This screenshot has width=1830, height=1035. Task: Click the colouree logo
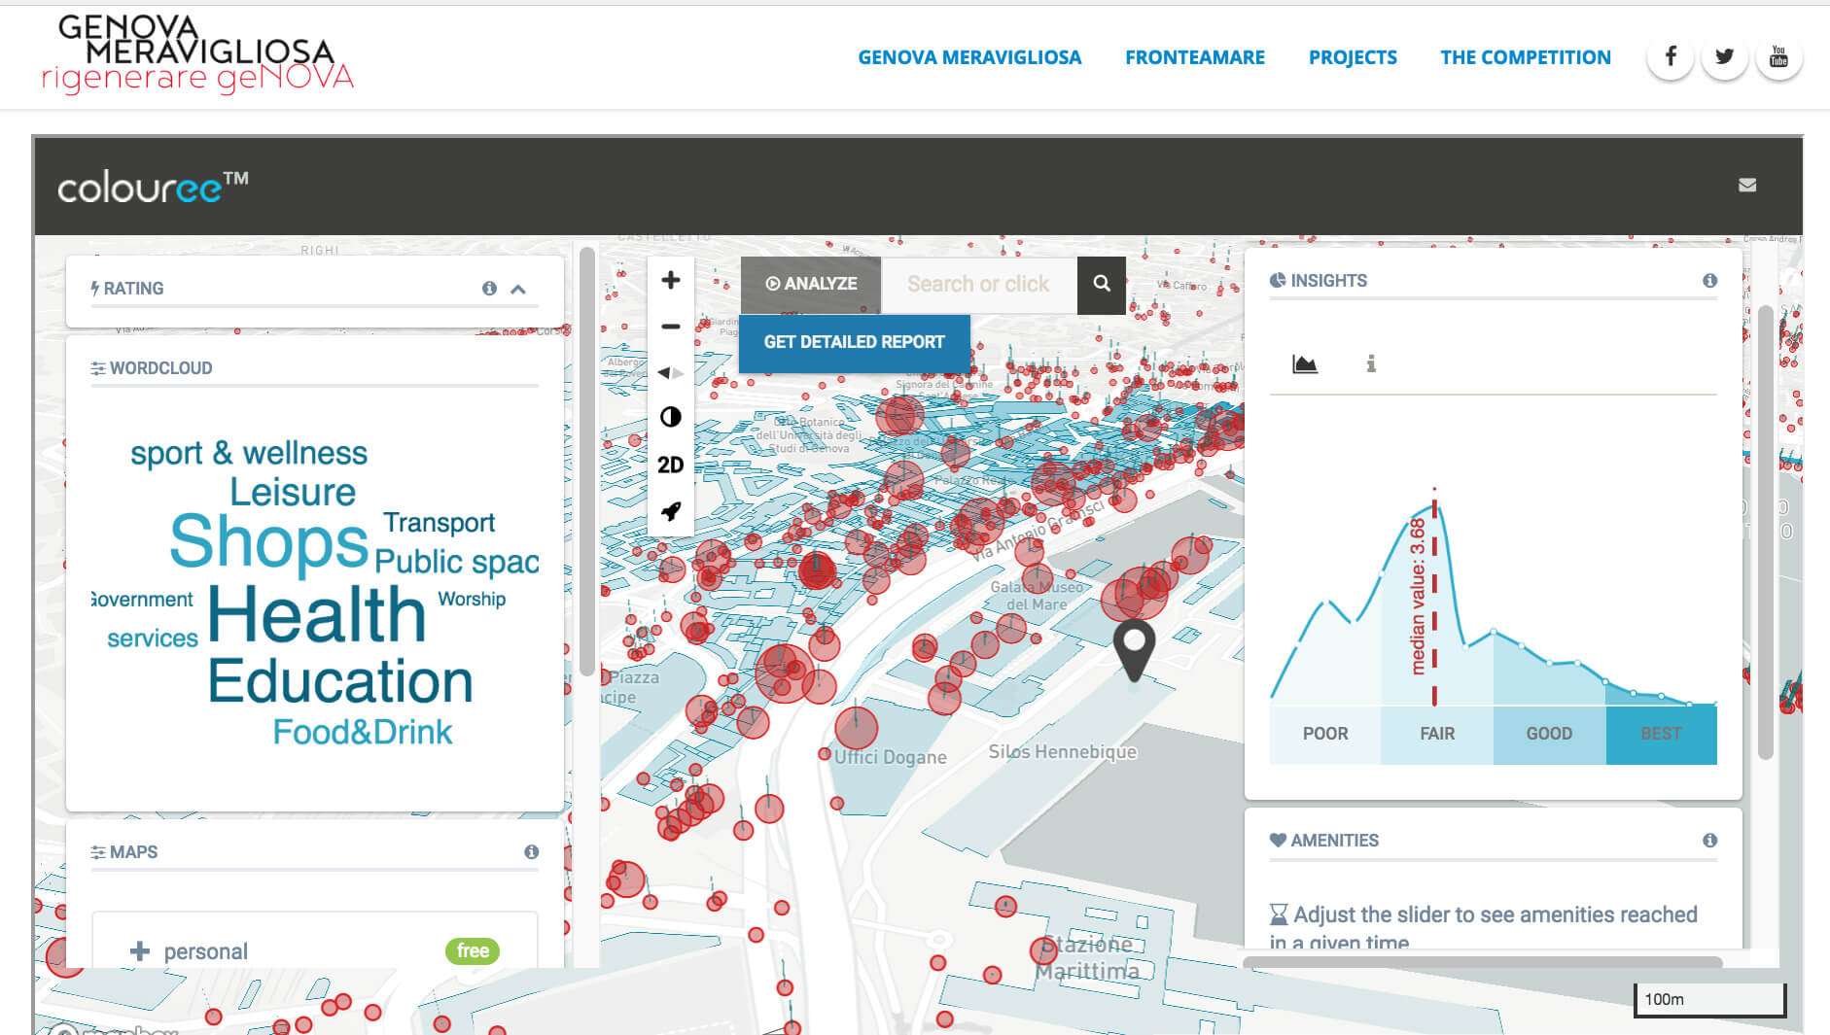point(153,186)
